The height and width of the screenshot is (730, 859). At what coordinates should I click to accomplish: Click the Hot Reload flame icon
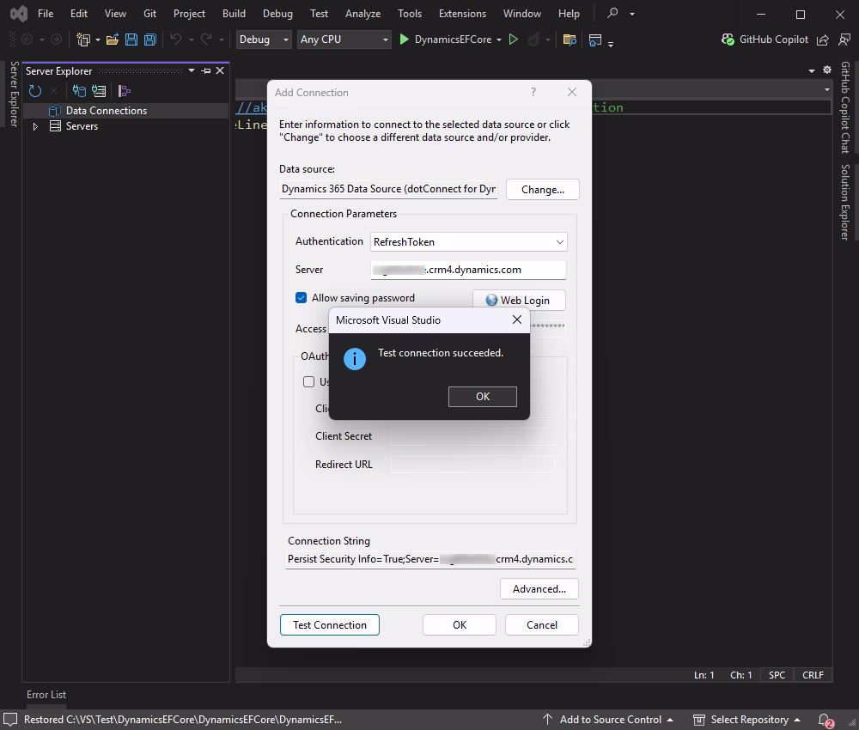tap(533, 40)
